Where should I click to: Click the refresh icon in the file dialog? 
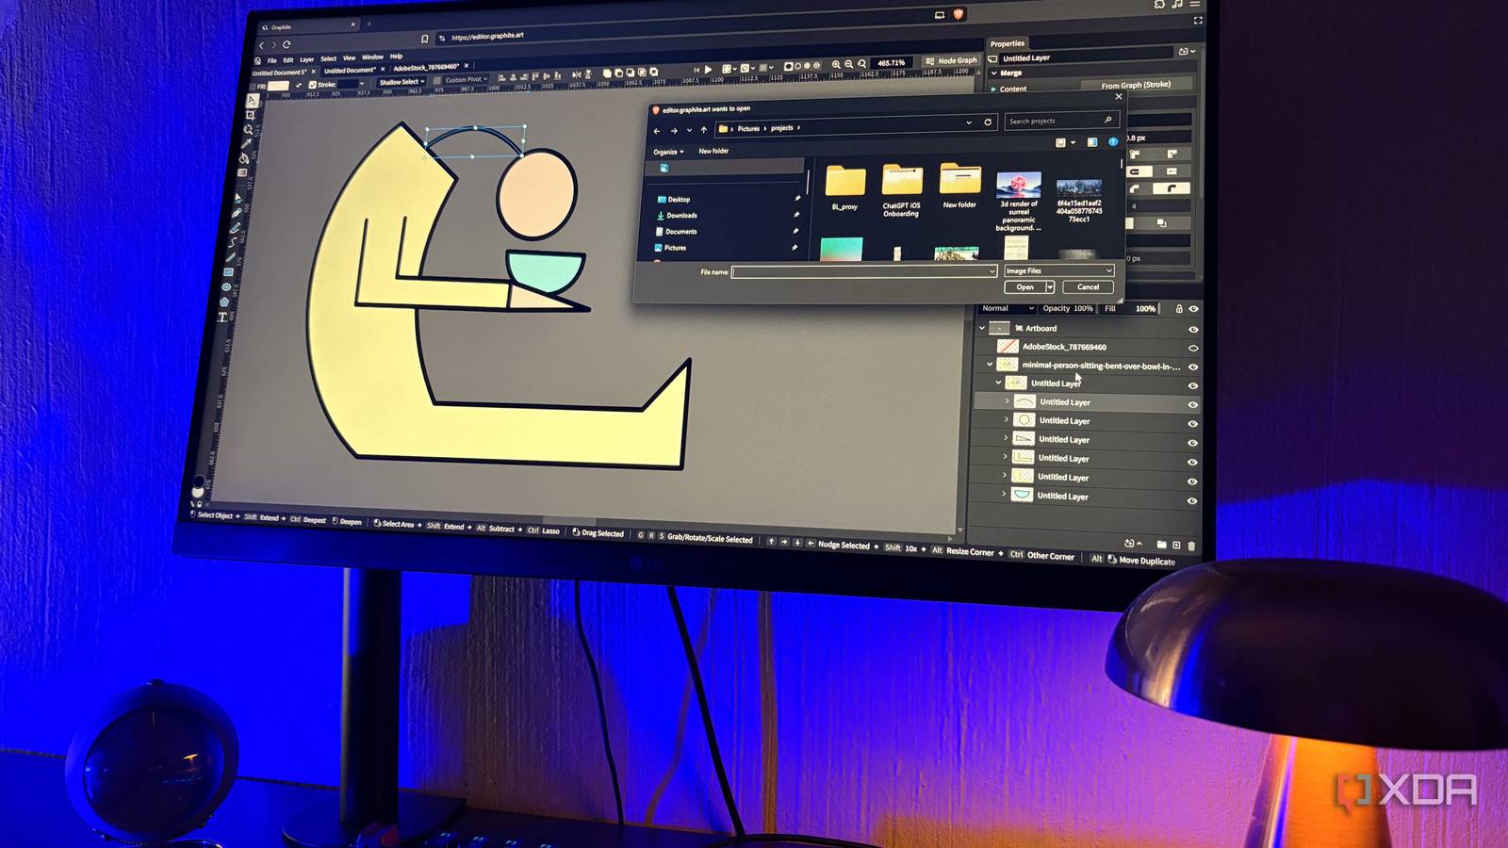(x=988, y=122)
